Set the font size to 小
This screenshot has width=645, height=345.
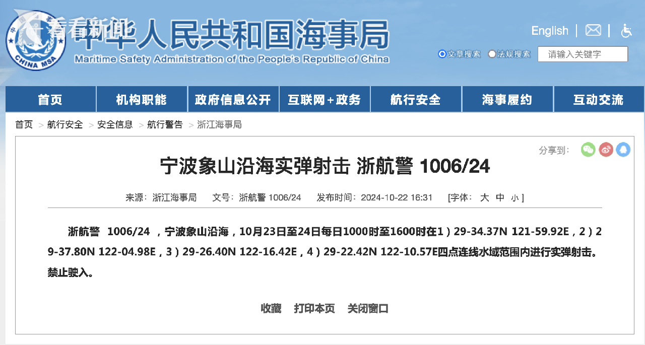tap(514, 198)
